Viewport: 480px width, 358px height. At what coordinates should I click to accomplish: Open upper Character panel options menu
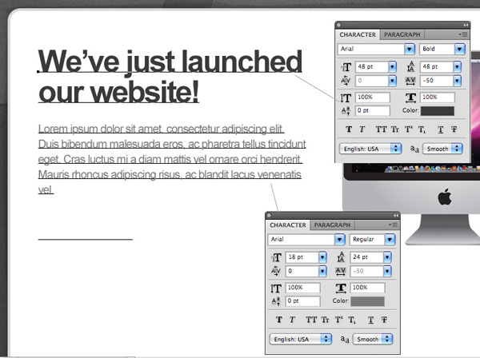click(463, 34)
